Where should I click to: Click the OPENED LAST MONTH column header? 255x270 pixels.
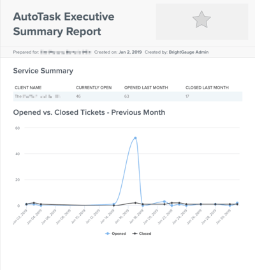(x=146, y=87)
